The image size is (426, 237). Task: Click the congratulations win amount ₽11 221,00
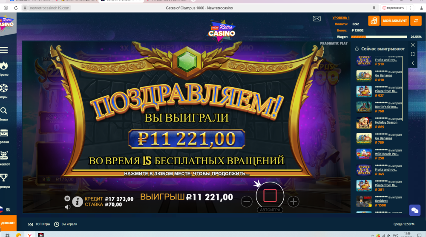pos(187,139)
